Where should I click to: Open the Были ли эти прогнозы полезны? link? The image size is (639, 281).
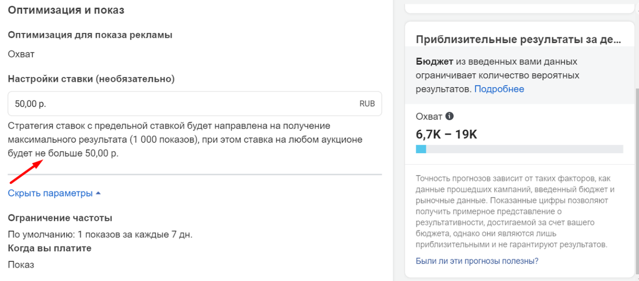pyautogui.click(x=477, y=261)
